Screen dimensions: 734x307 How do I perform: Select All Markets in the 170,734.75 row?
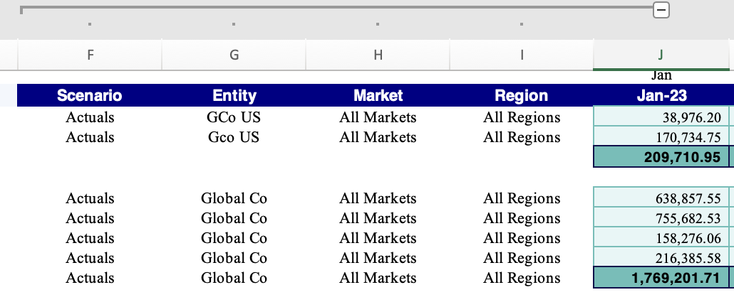378,136
